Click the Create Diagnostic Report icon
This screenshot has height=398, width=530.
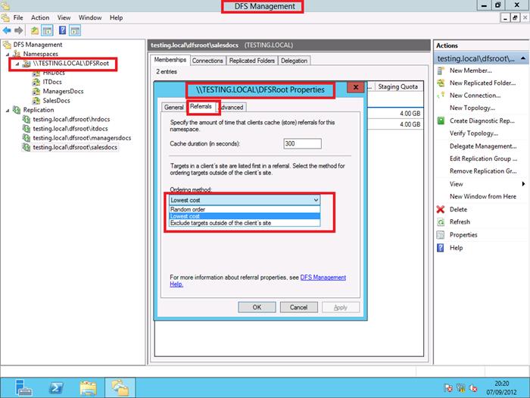point(441,121)
